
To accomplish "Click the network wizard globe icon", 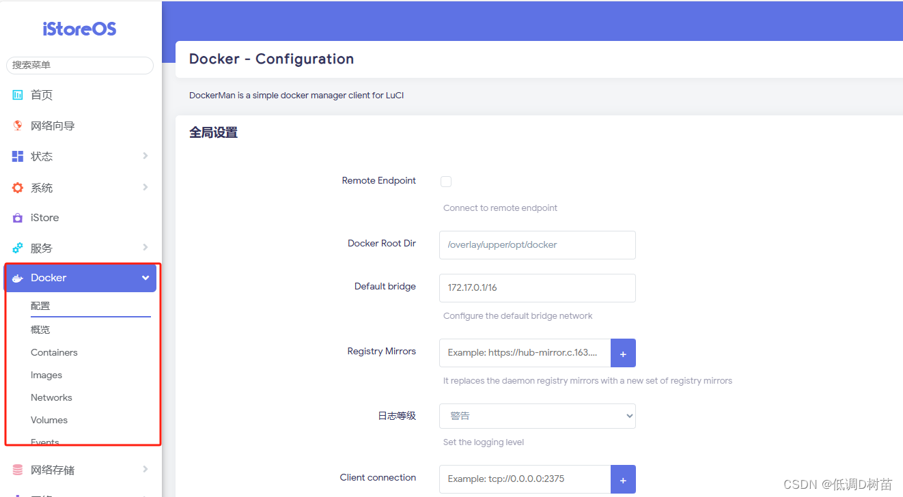I will (18, 126).
